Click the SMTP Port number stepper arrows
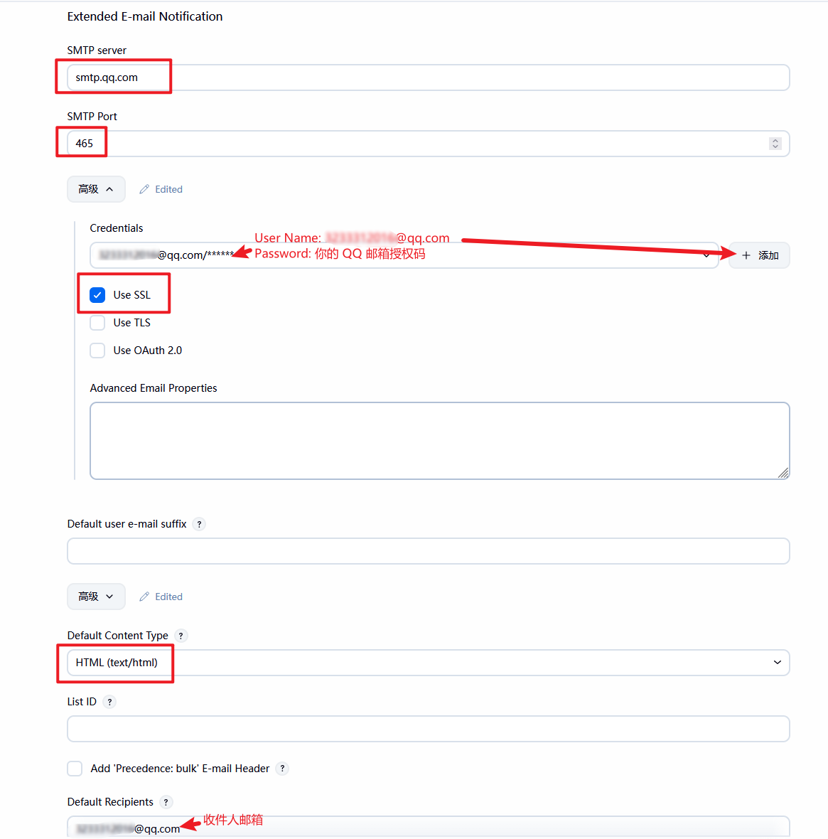 775,144
